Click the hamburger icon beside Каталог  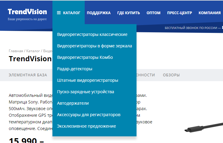pyautogui.click(x=59, y=13)
